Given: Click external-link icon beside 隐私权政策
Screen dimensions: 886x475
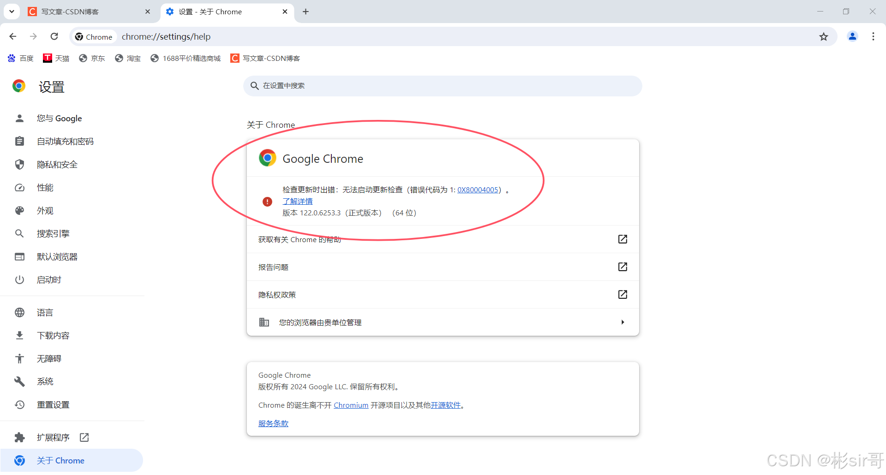Looking at the screenshot, I should coord(623,295).
